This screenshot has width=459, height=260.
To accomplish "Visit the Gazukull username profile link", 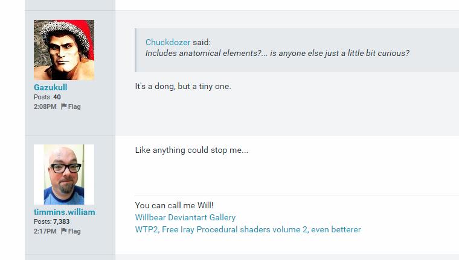I will pyautogui.click(x=51, y=87).
